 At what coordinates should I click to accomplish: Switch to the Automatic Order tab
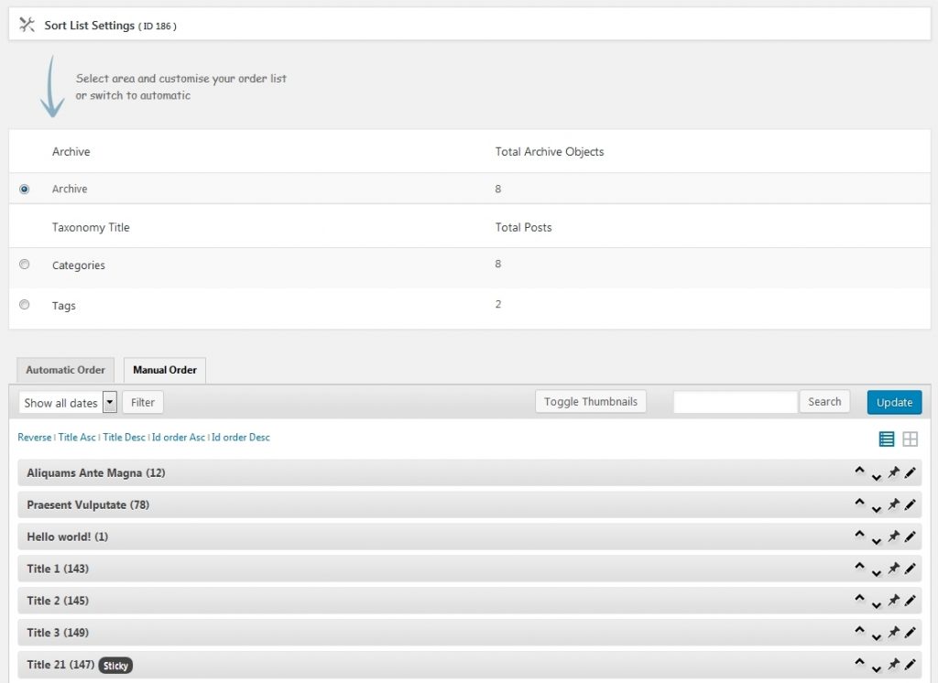click(65, 371)
